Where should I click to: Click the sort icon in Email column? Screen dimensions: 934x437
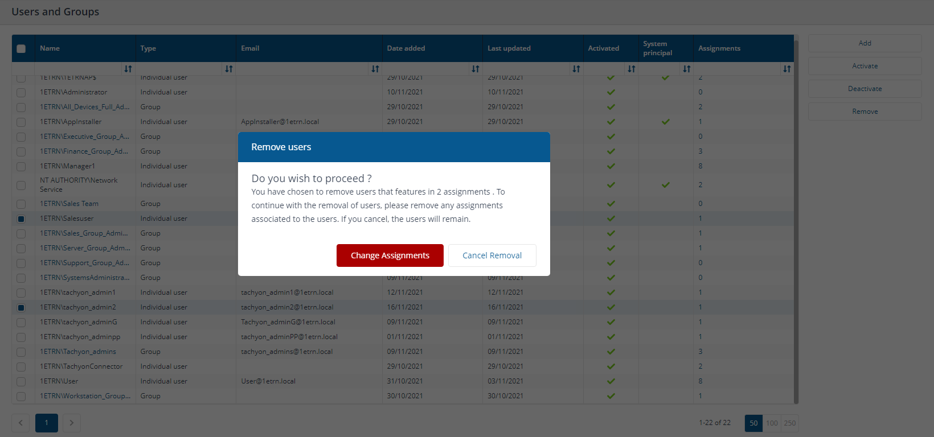(375, 69)
